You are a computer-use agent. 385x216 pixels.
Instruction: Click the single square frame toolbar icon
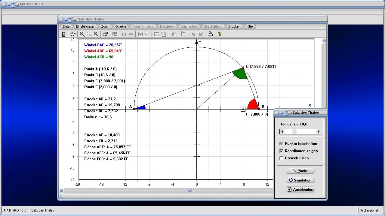124,34
